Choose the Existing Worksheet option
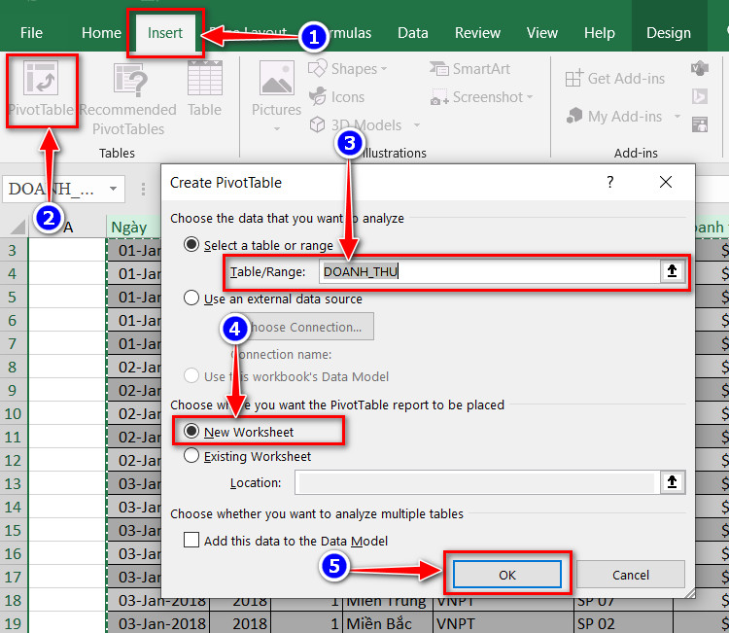729x633 pixels. [191, 456]
